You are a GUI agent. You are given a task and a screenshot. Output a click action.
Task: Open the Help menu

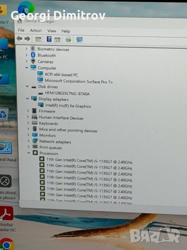[x=66, y=31]
